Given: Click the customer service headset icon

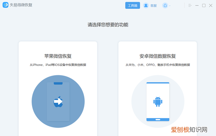Looking at the screenshot, I should 146,5.
